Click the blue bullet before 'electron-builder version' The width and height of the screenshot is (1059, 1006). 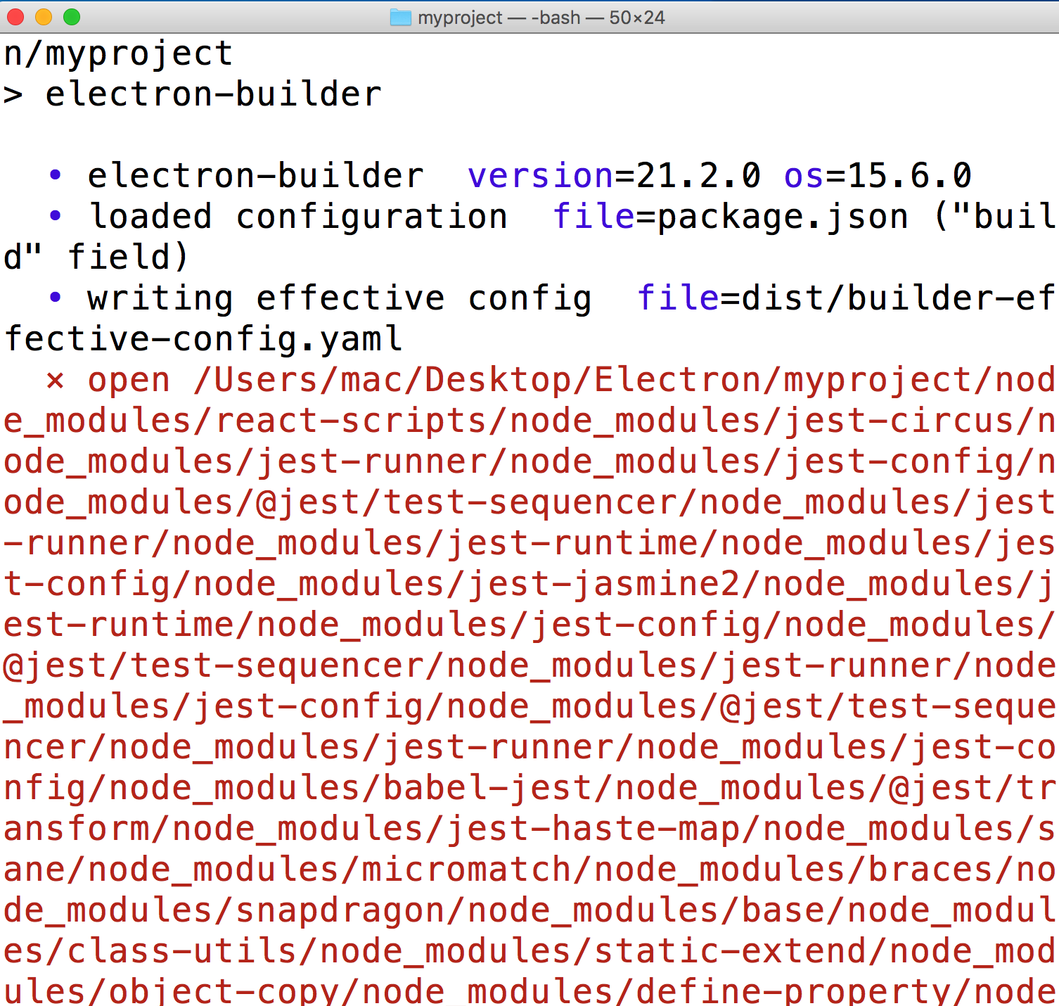tap(55, 175)
